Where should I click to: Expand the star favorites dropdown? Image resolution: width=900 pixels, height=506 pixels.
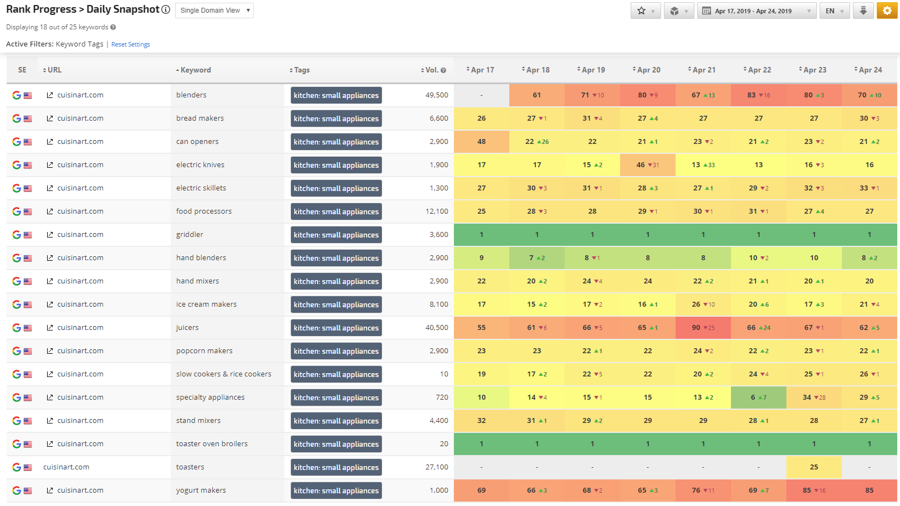646,11
